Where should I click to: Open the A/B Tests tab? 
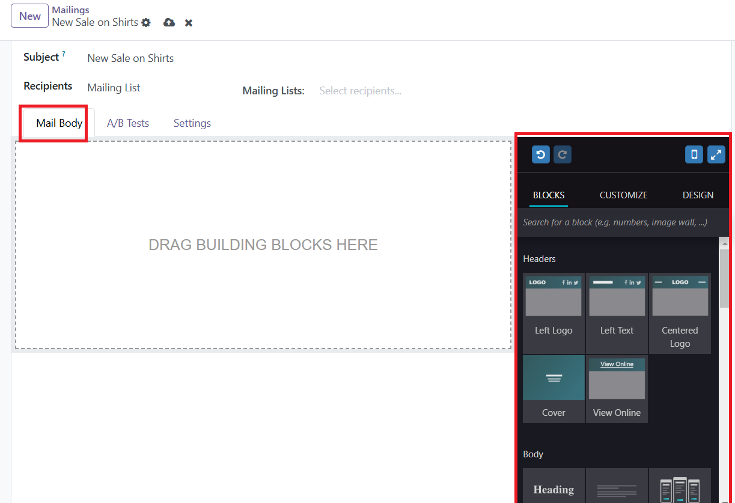(x=128, y=123)
